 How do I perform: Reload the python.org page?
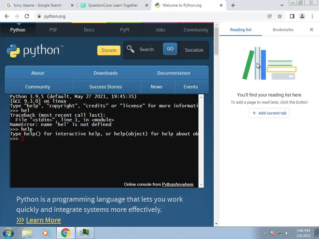(x=27, y=16)
